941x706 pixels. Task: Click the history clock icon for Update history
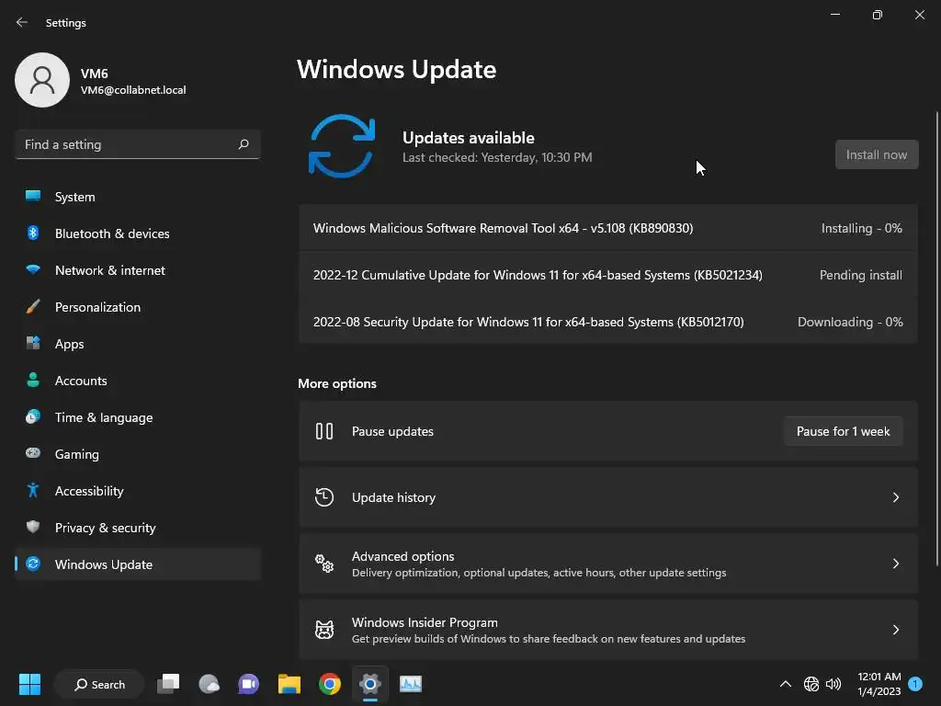click(x=324, y=497)
